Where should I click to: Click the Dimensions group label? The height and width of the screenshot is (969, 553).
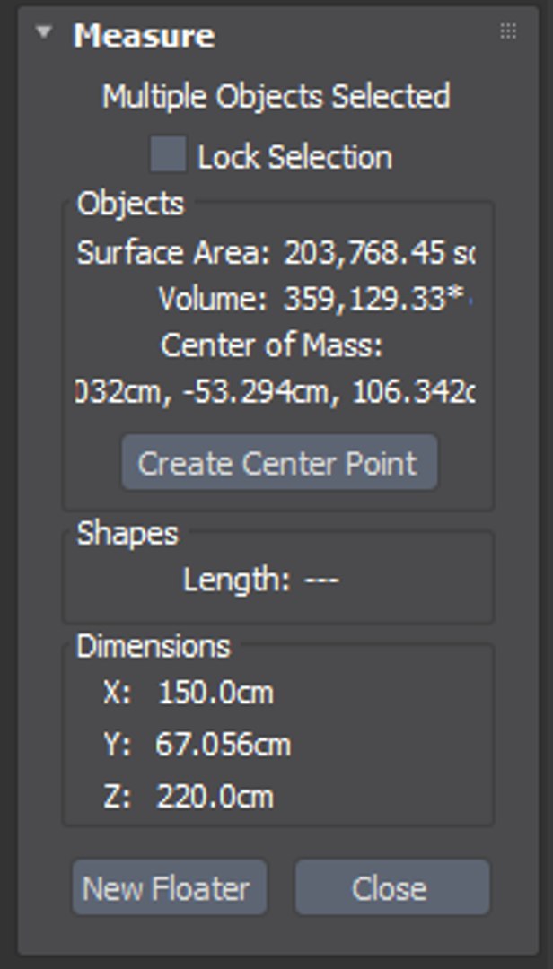(153, 646)
